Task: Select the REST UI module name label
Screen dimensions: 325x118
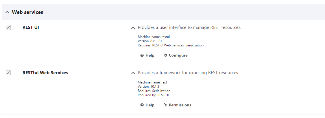Action: tap(31, 27)
